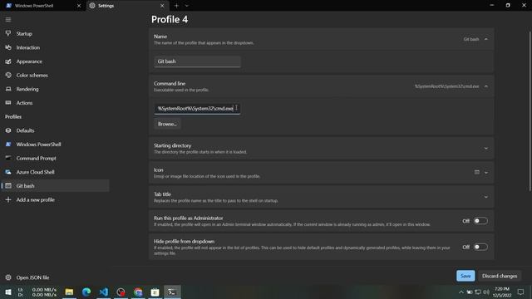Open Microsoft Store from taskbar

(x=155, y=292)
